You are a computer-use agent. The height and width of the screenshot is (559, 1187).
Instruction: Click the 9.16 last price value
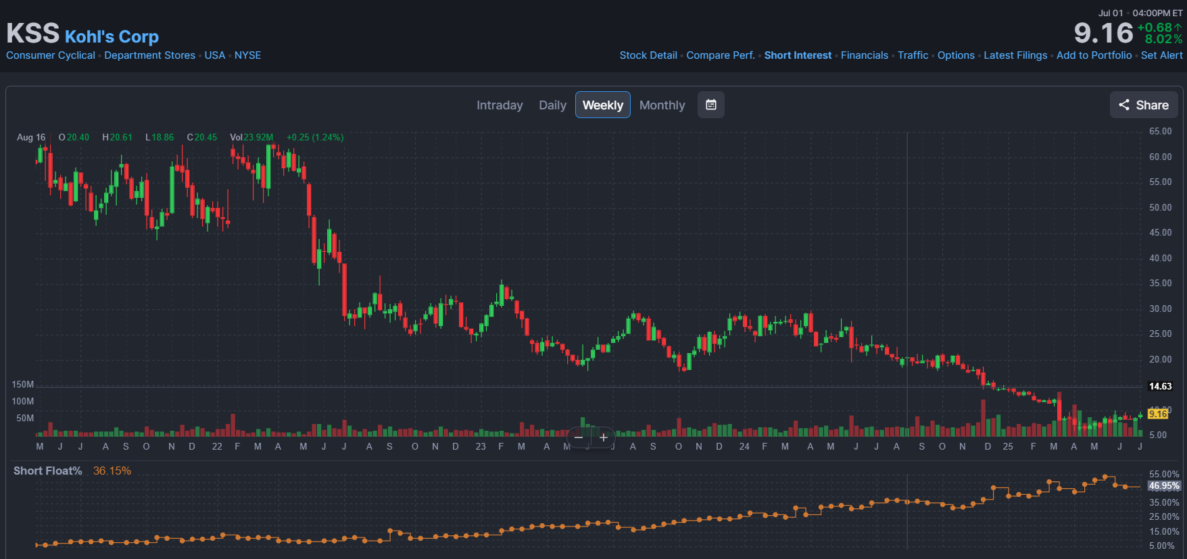pos(1103,33)
